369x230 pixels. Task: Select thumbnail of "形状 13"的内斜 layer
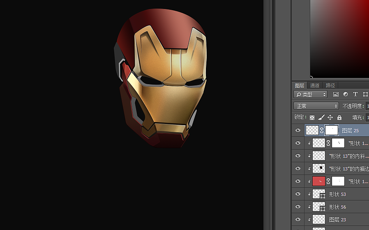click(319, 156)
